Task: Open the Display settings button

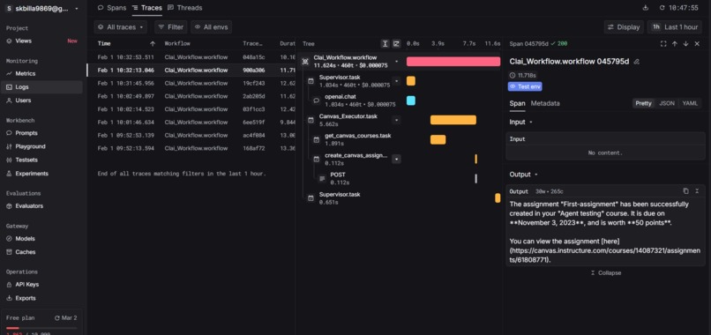Action: click(624, 27)
